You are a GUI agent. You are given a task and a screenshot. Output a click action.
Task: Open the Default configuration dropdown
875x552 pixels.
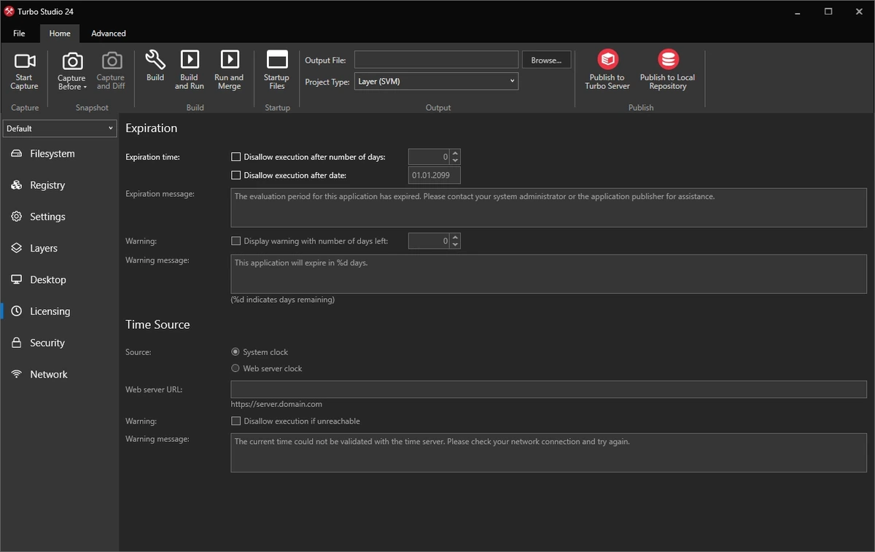(x=60, y=128)
